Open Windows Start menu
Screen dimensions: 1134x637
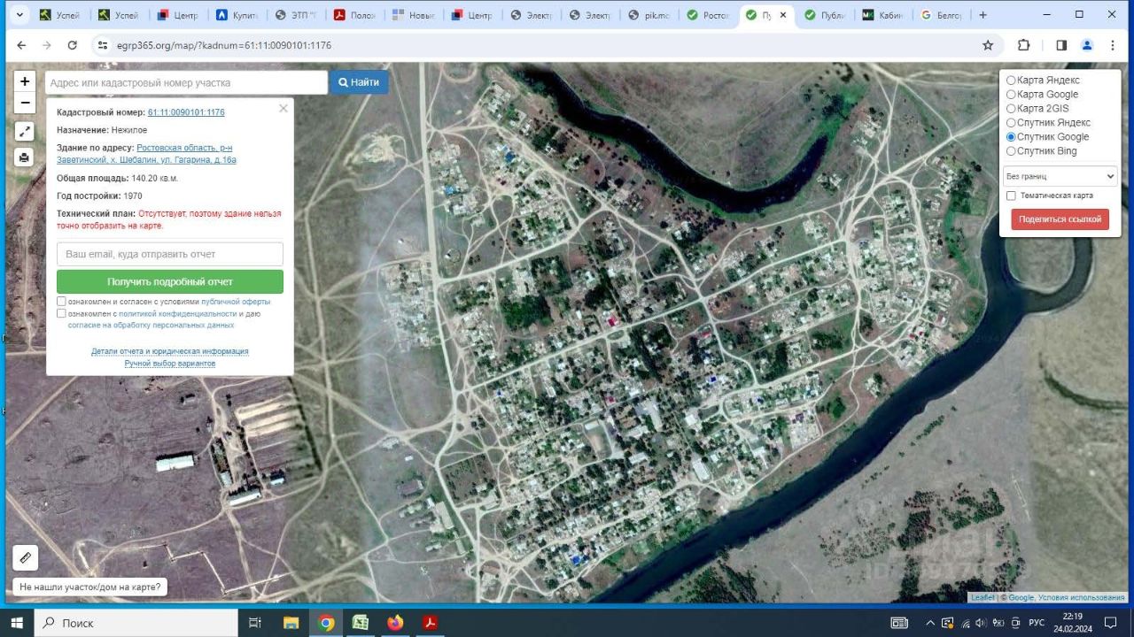point(17,623)
